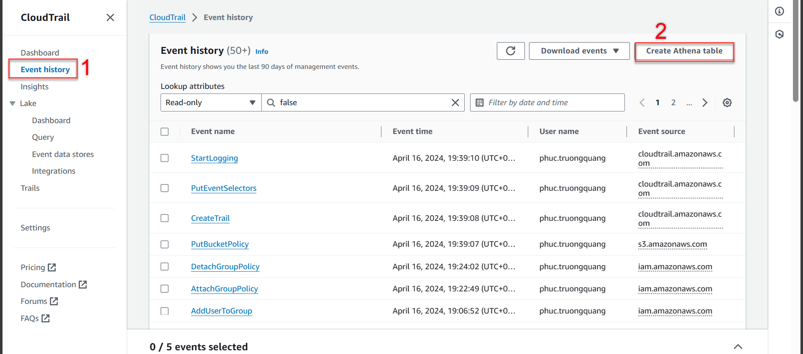
Task: Open Trails in the navigation menu
Action: point(30,188)
